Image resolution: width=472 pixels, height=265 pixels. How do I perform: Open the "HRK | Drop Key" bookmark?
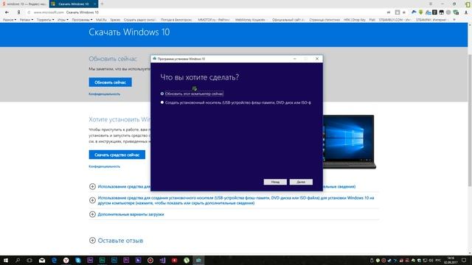[x=354, y=20]
